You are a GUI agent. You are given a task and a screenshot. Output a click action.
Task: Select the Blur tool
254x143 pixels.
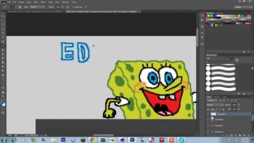click(x=3, y=67)
